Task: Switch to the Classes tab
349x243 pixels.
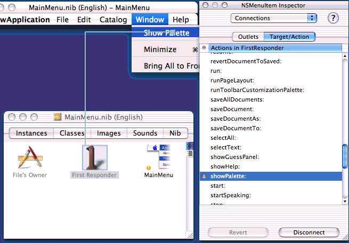Action: tap(72, 133)
